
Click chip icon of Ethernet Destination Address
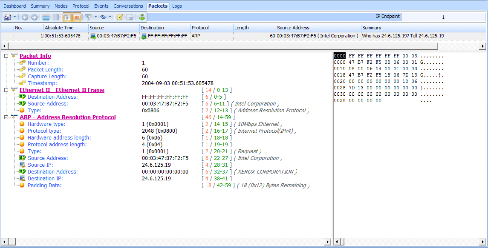tap(22, 97)
